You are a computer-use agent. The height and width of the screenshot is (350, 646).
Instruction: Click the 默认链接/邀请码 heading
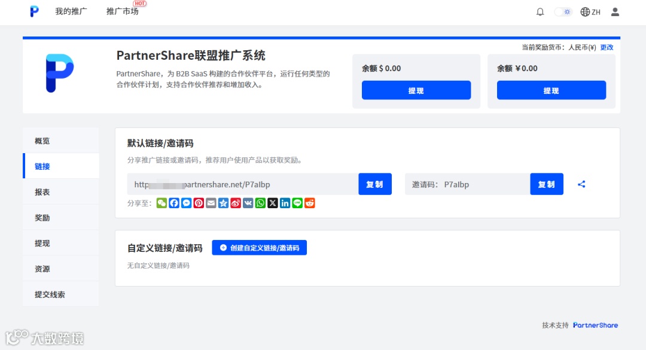coord(160,143)
